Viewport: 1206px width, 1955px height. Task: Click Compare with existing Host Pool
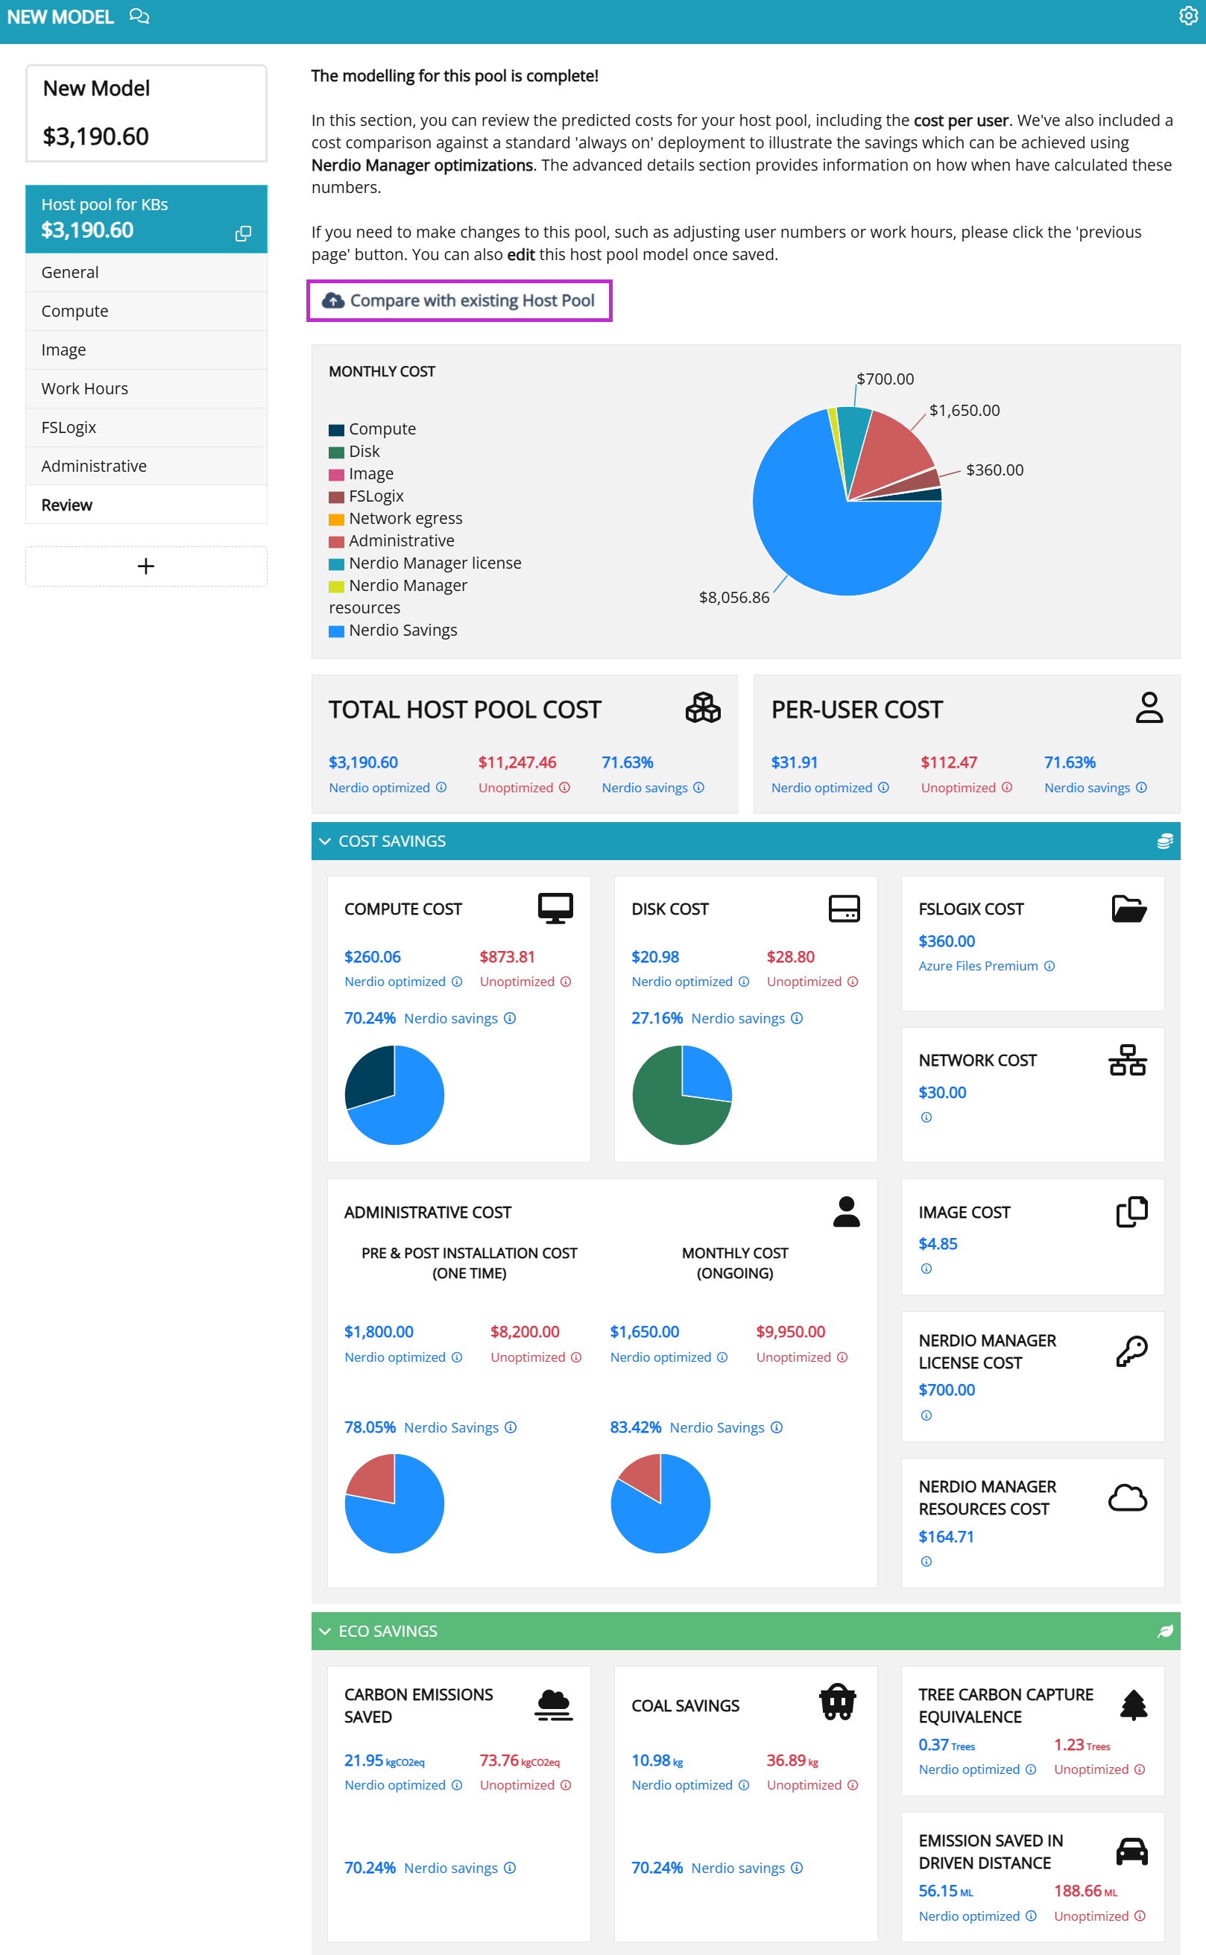tap(458, 300)
